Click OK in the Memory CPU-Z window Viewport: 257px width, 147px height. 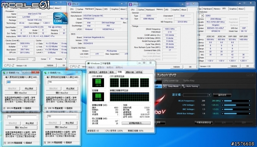tap(190, 67)
